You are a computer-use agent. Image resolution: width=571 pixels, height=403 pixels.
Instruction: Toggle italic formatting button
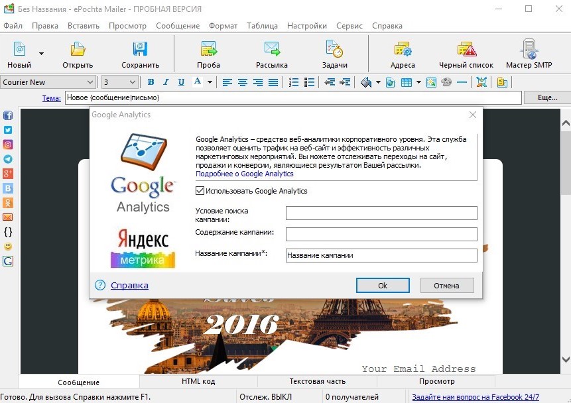point(166,82)
